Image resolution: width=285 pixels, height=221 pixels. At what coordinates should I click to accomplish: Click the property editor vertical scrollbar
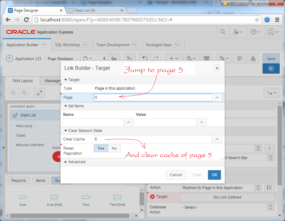(280, 146)
